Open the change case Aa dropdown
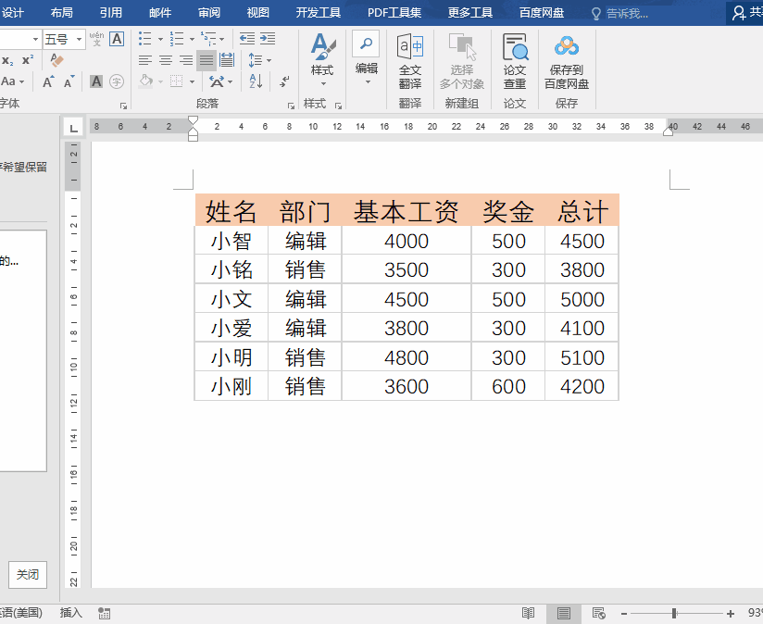The width and height of the screenshot is (763, 624). [13, 81]
